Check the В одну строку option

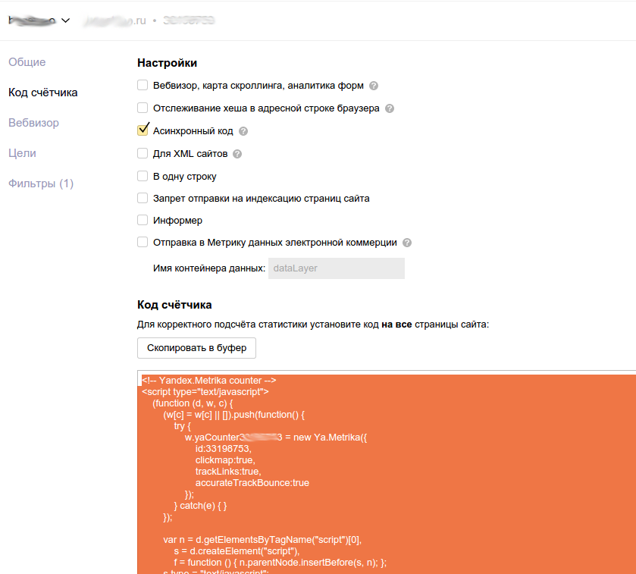click(143, 176)
